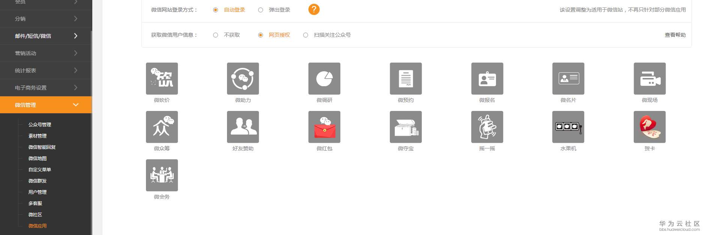This screenshot has height=235, width=705.
Task: Click the 微红包 text label
Action: pos(324,148)
